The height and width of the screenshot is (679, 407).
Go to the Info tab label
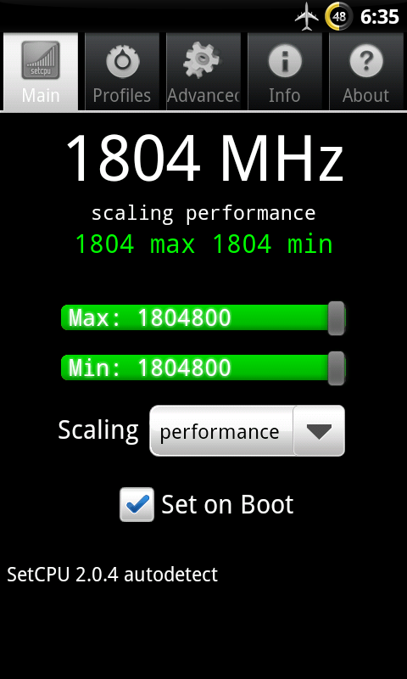(x=285, y=95)
